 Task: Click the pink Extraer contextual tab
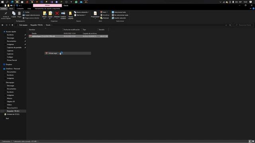47,6
